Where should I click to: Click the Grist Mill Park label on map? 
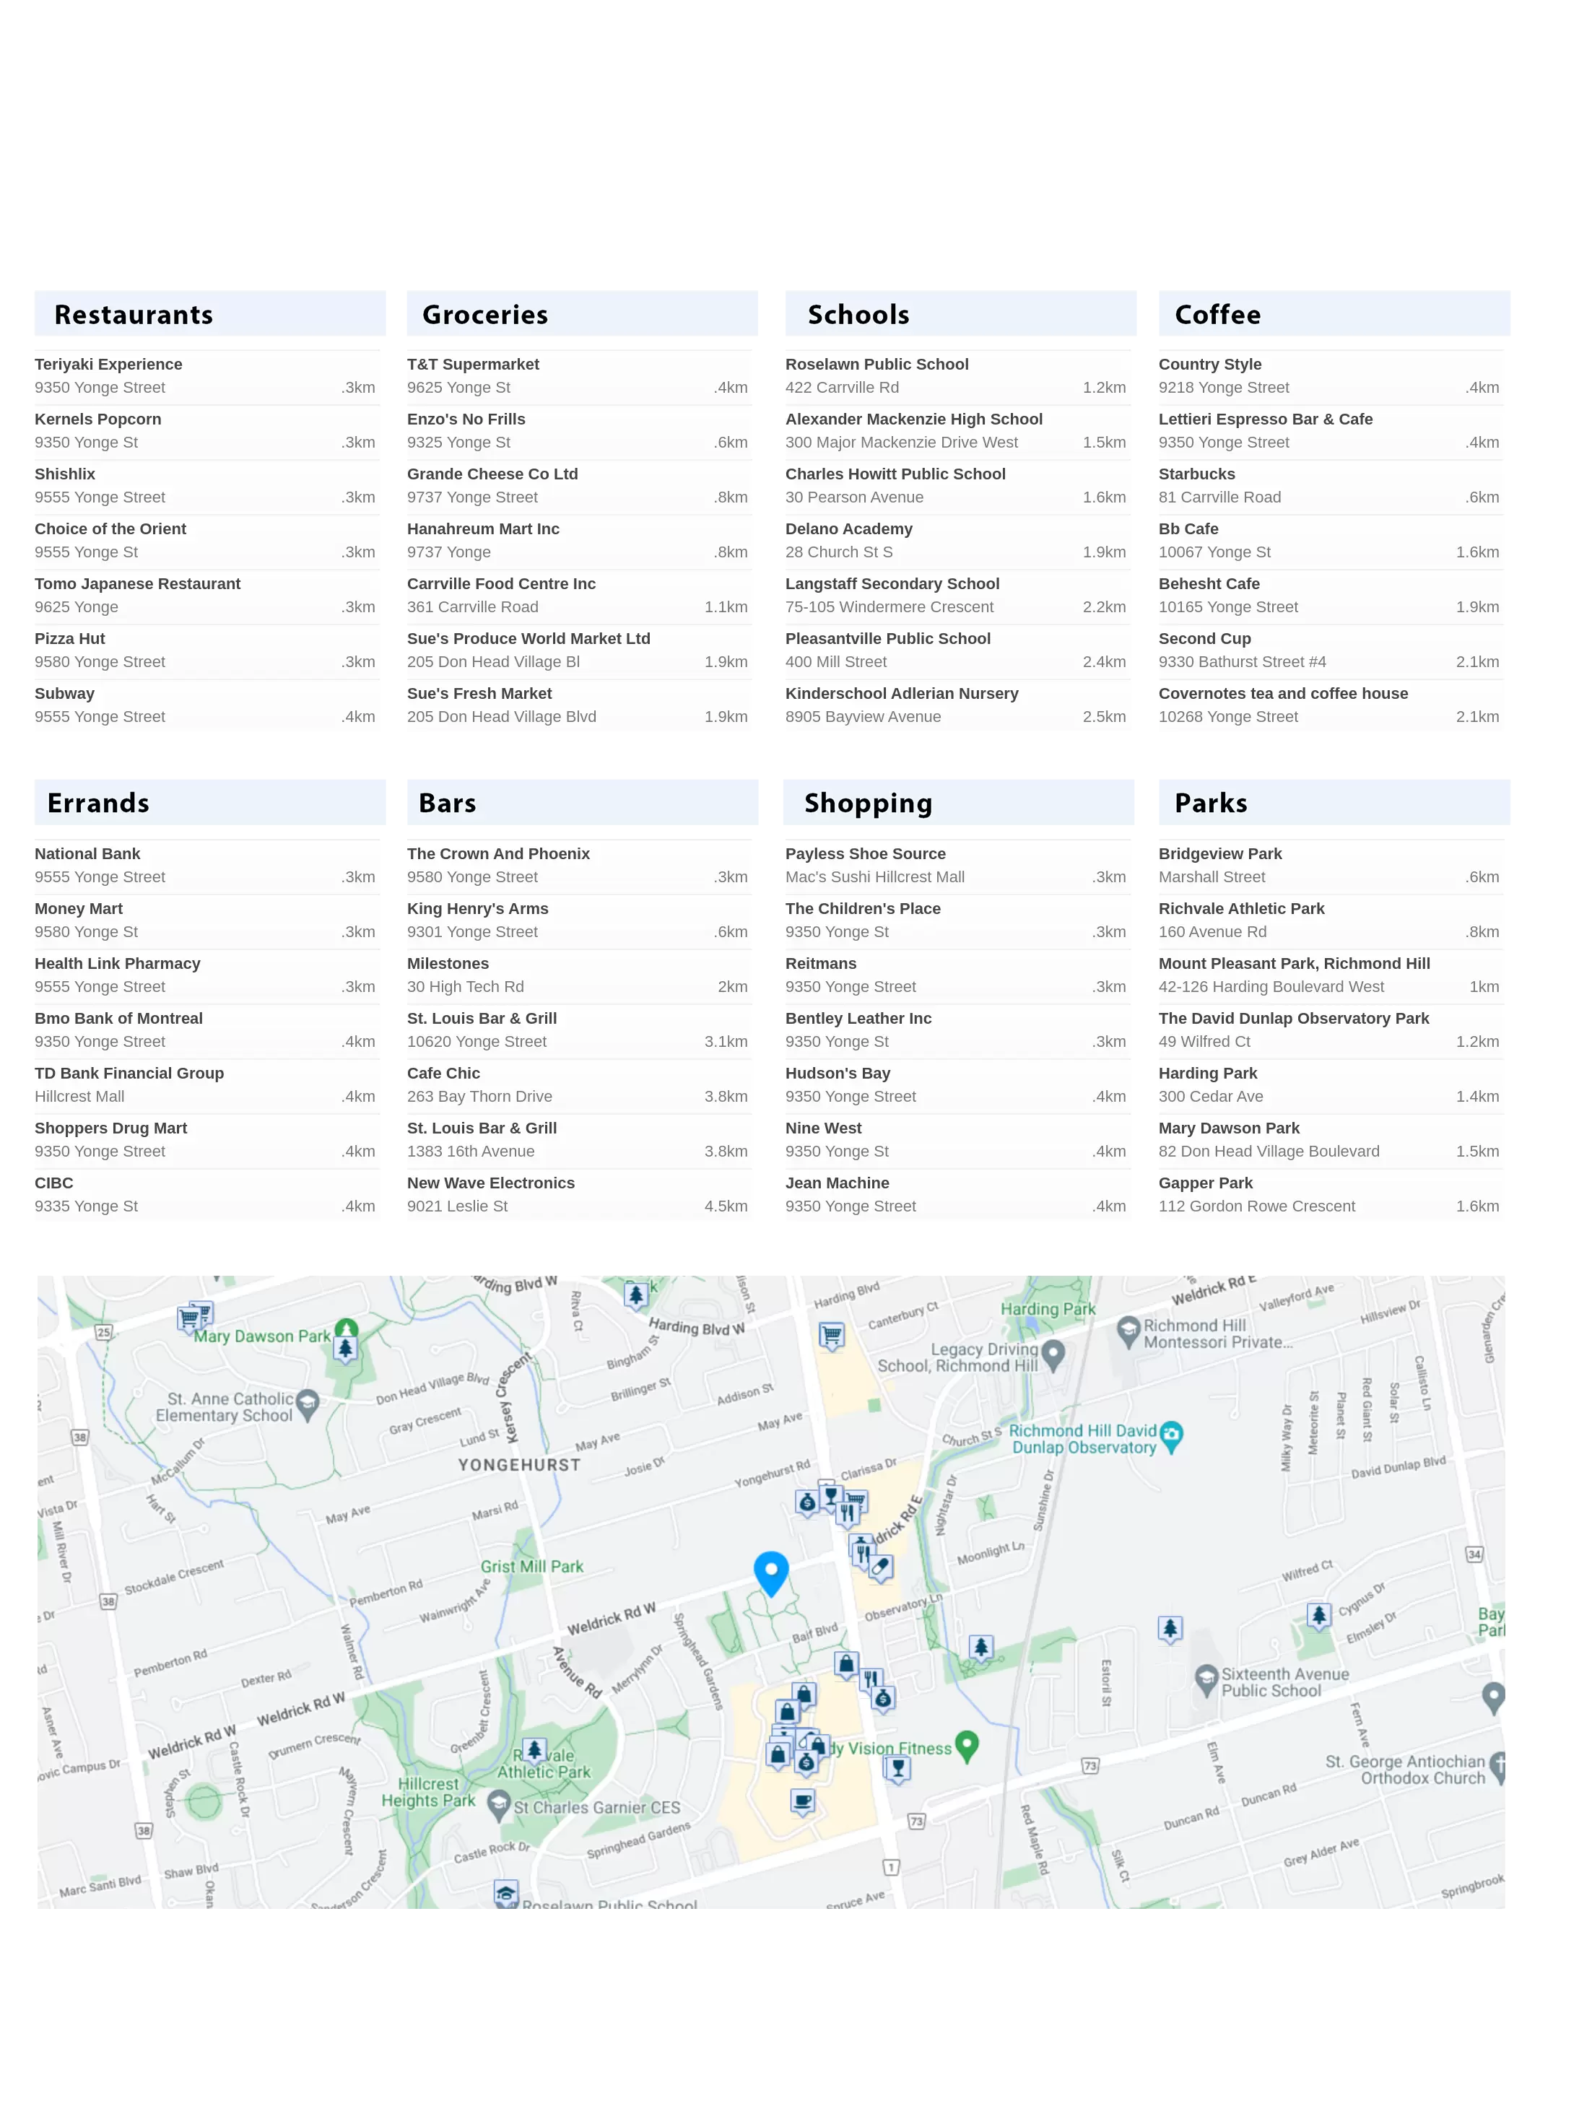pyautogui.click(x=531, y=1566)
